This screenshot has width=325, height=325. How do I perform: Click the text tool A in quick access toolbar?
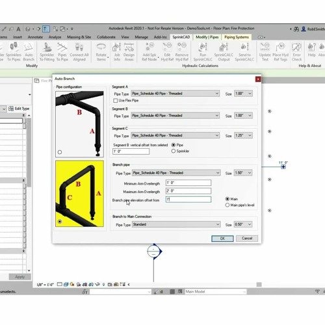19,29
